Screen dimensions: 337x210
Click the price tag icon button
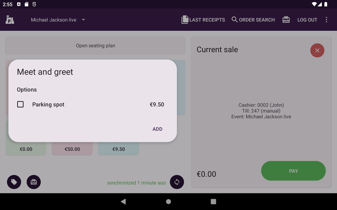14,182
